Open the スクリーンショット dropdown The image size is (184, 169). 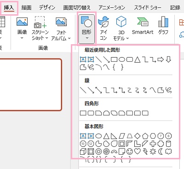point(40,29)
